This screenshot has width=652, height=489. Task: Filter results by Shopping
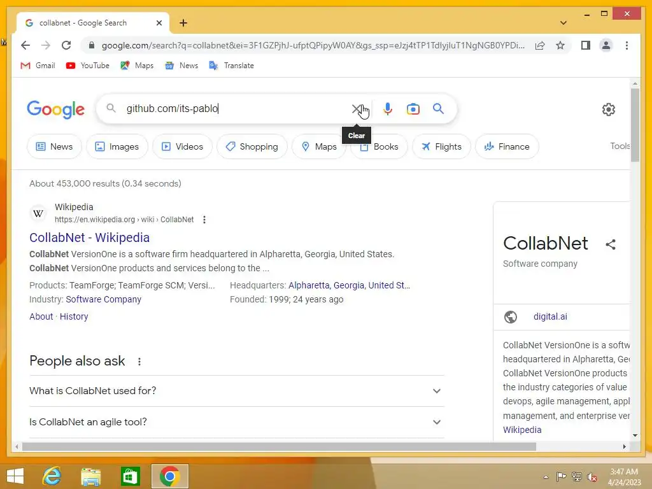tap(252, 146)
